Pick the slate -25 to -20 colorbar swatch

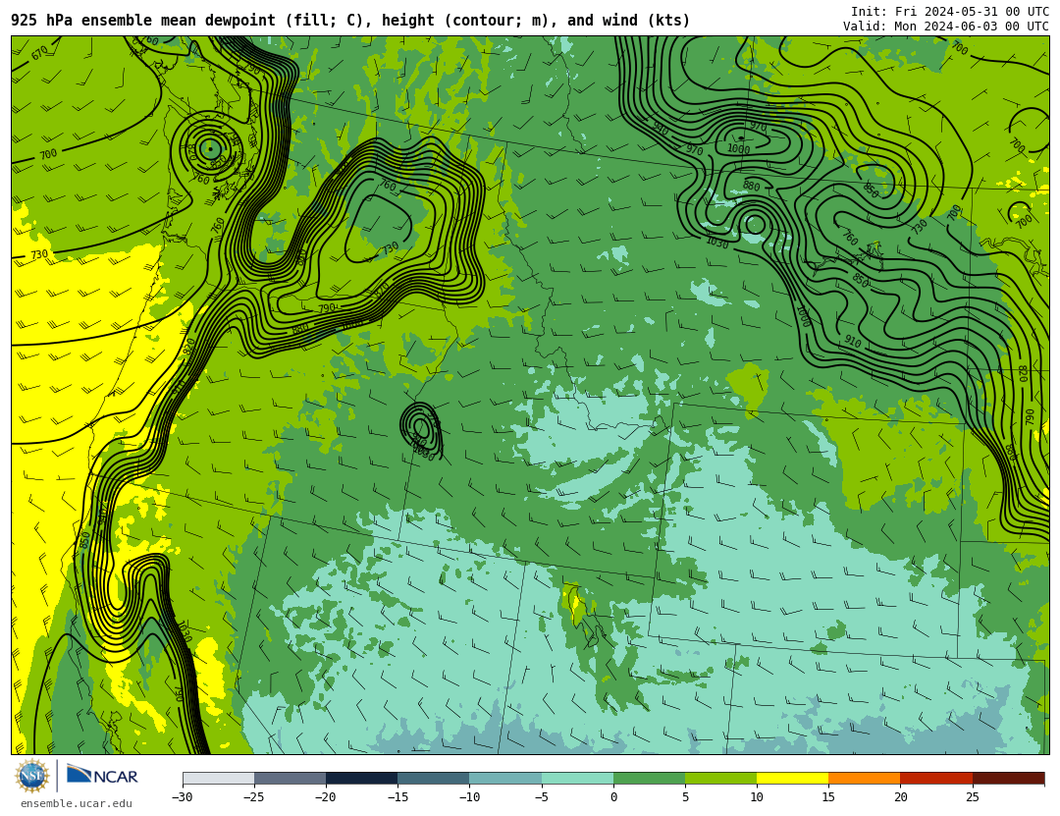[x=290, y=778]
